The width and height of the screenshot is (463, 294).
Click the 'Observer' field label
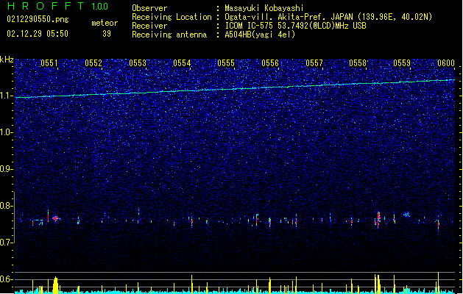149,8
